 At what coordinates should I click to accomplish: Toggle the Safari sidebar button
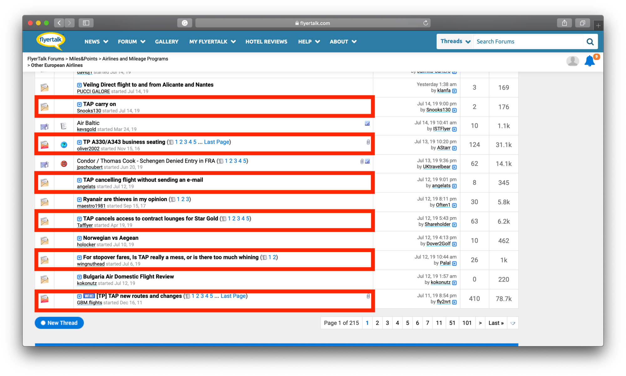coord(86,23)
